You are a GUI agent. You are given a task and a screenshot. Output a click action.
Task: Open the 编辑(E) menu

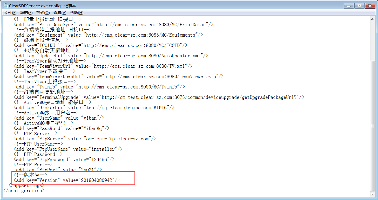click(x=26, y=13)
